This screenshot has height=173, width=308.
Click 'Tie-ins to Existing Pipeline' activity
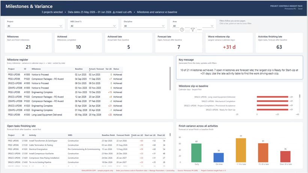coord(40,162)
